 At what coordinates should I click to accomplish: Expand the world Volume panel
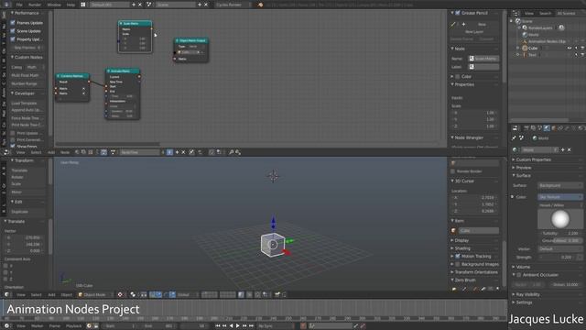523,267
